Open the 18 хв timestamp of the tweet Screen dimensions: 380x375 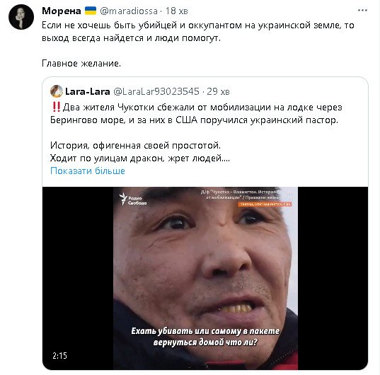[177, 11]
